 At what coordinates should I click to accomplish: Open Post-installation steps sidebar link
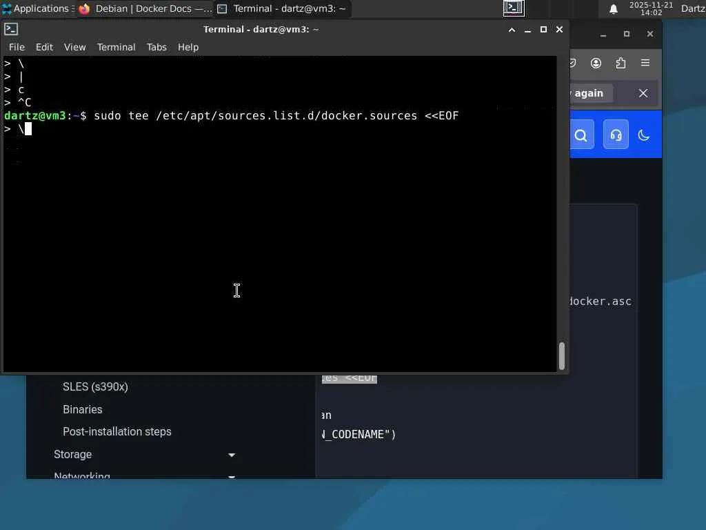(117, 431)
